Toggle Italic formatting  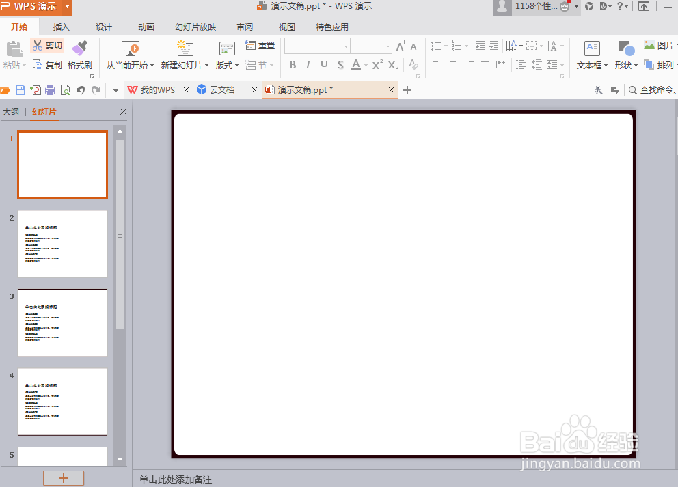point(308,65)
